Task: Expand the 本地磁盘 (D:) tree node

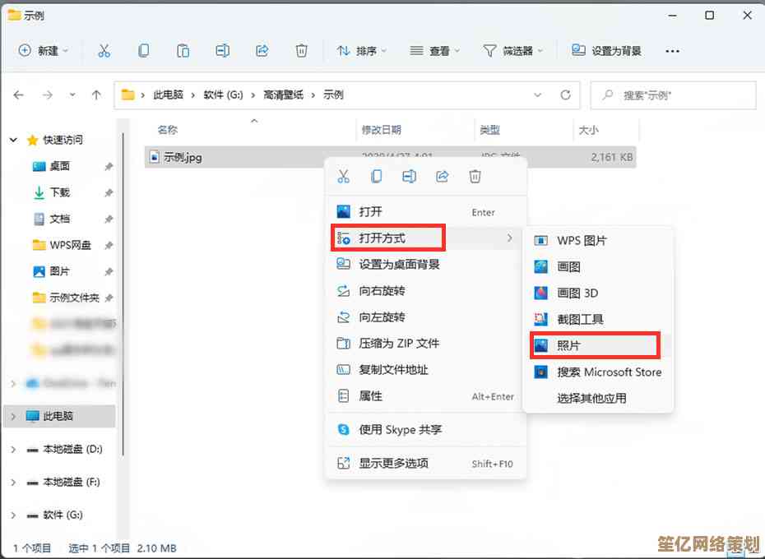Action: (x=13, y=450)
